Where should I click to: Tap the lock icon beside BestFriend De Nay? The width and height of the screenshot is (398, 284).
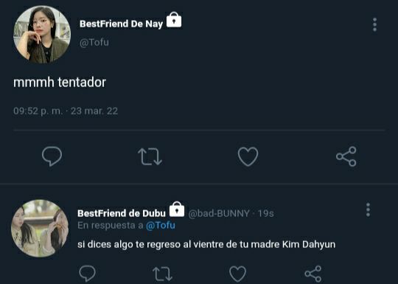pyautogui.click(x=174, y=20)
